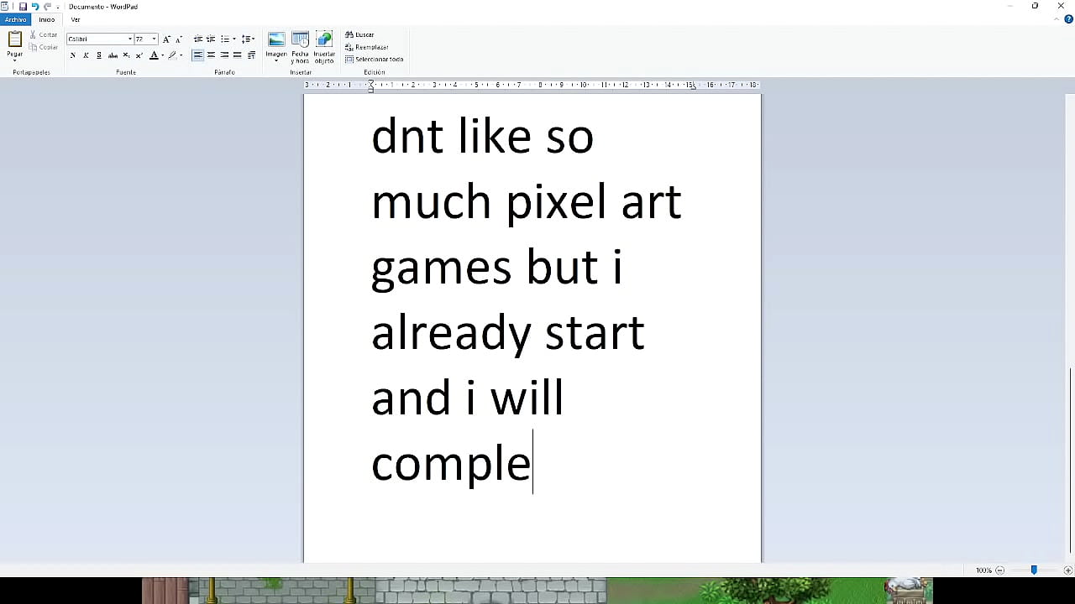Screen dimensions: 1075x604
Task: Switch to the Ver tab
Action: pos(76,19)
